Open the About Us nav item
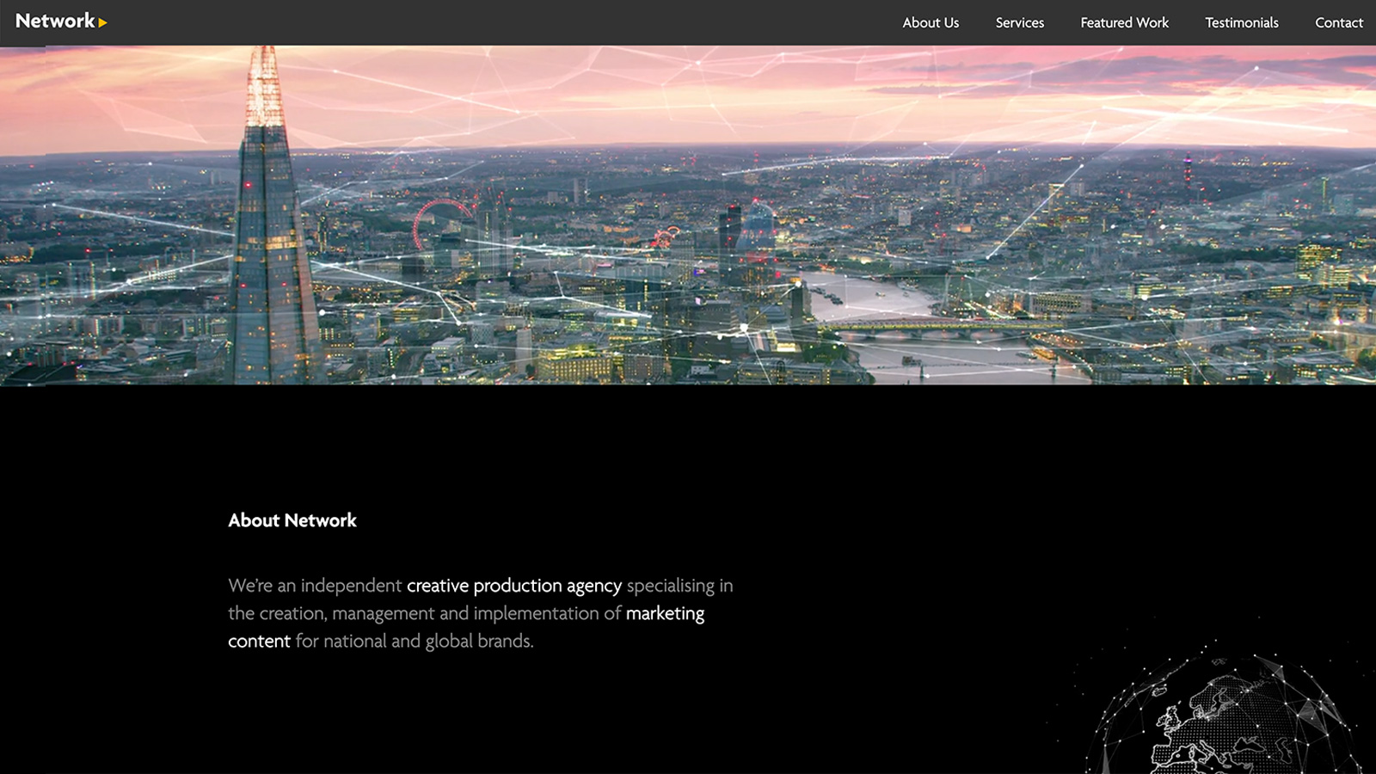Viewport: 1376px width, 774px height. [930, 23]
